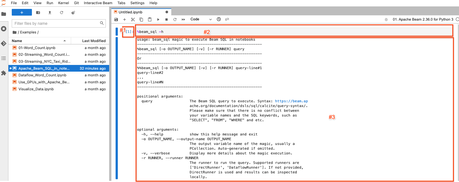Click the blue new launcher plus button
Viewport: 459px width, 182px height.
click(22, 13)
